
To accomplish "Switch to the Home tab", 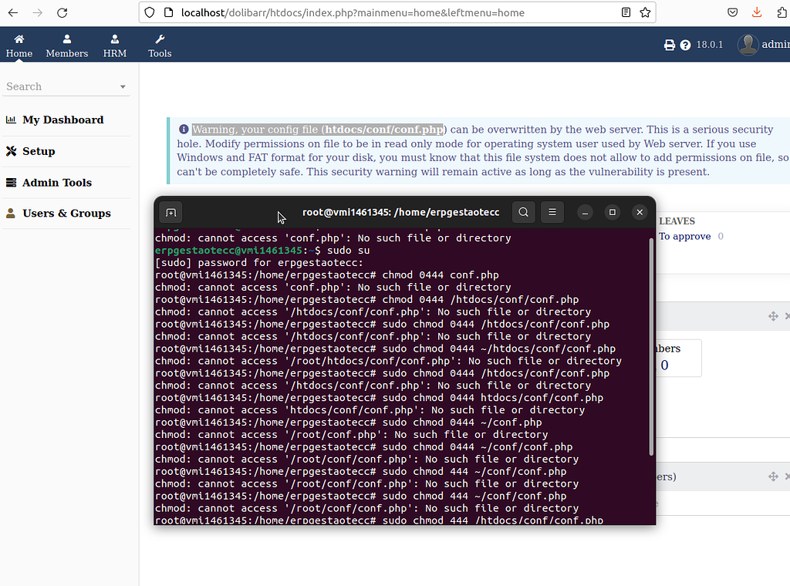I will click(x=19, y=53).
